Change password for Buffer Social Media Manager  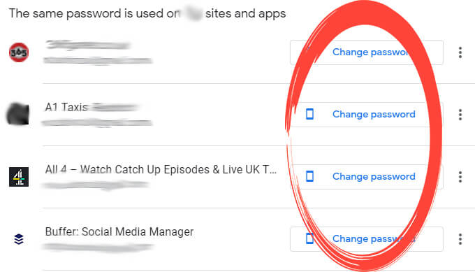367,239
